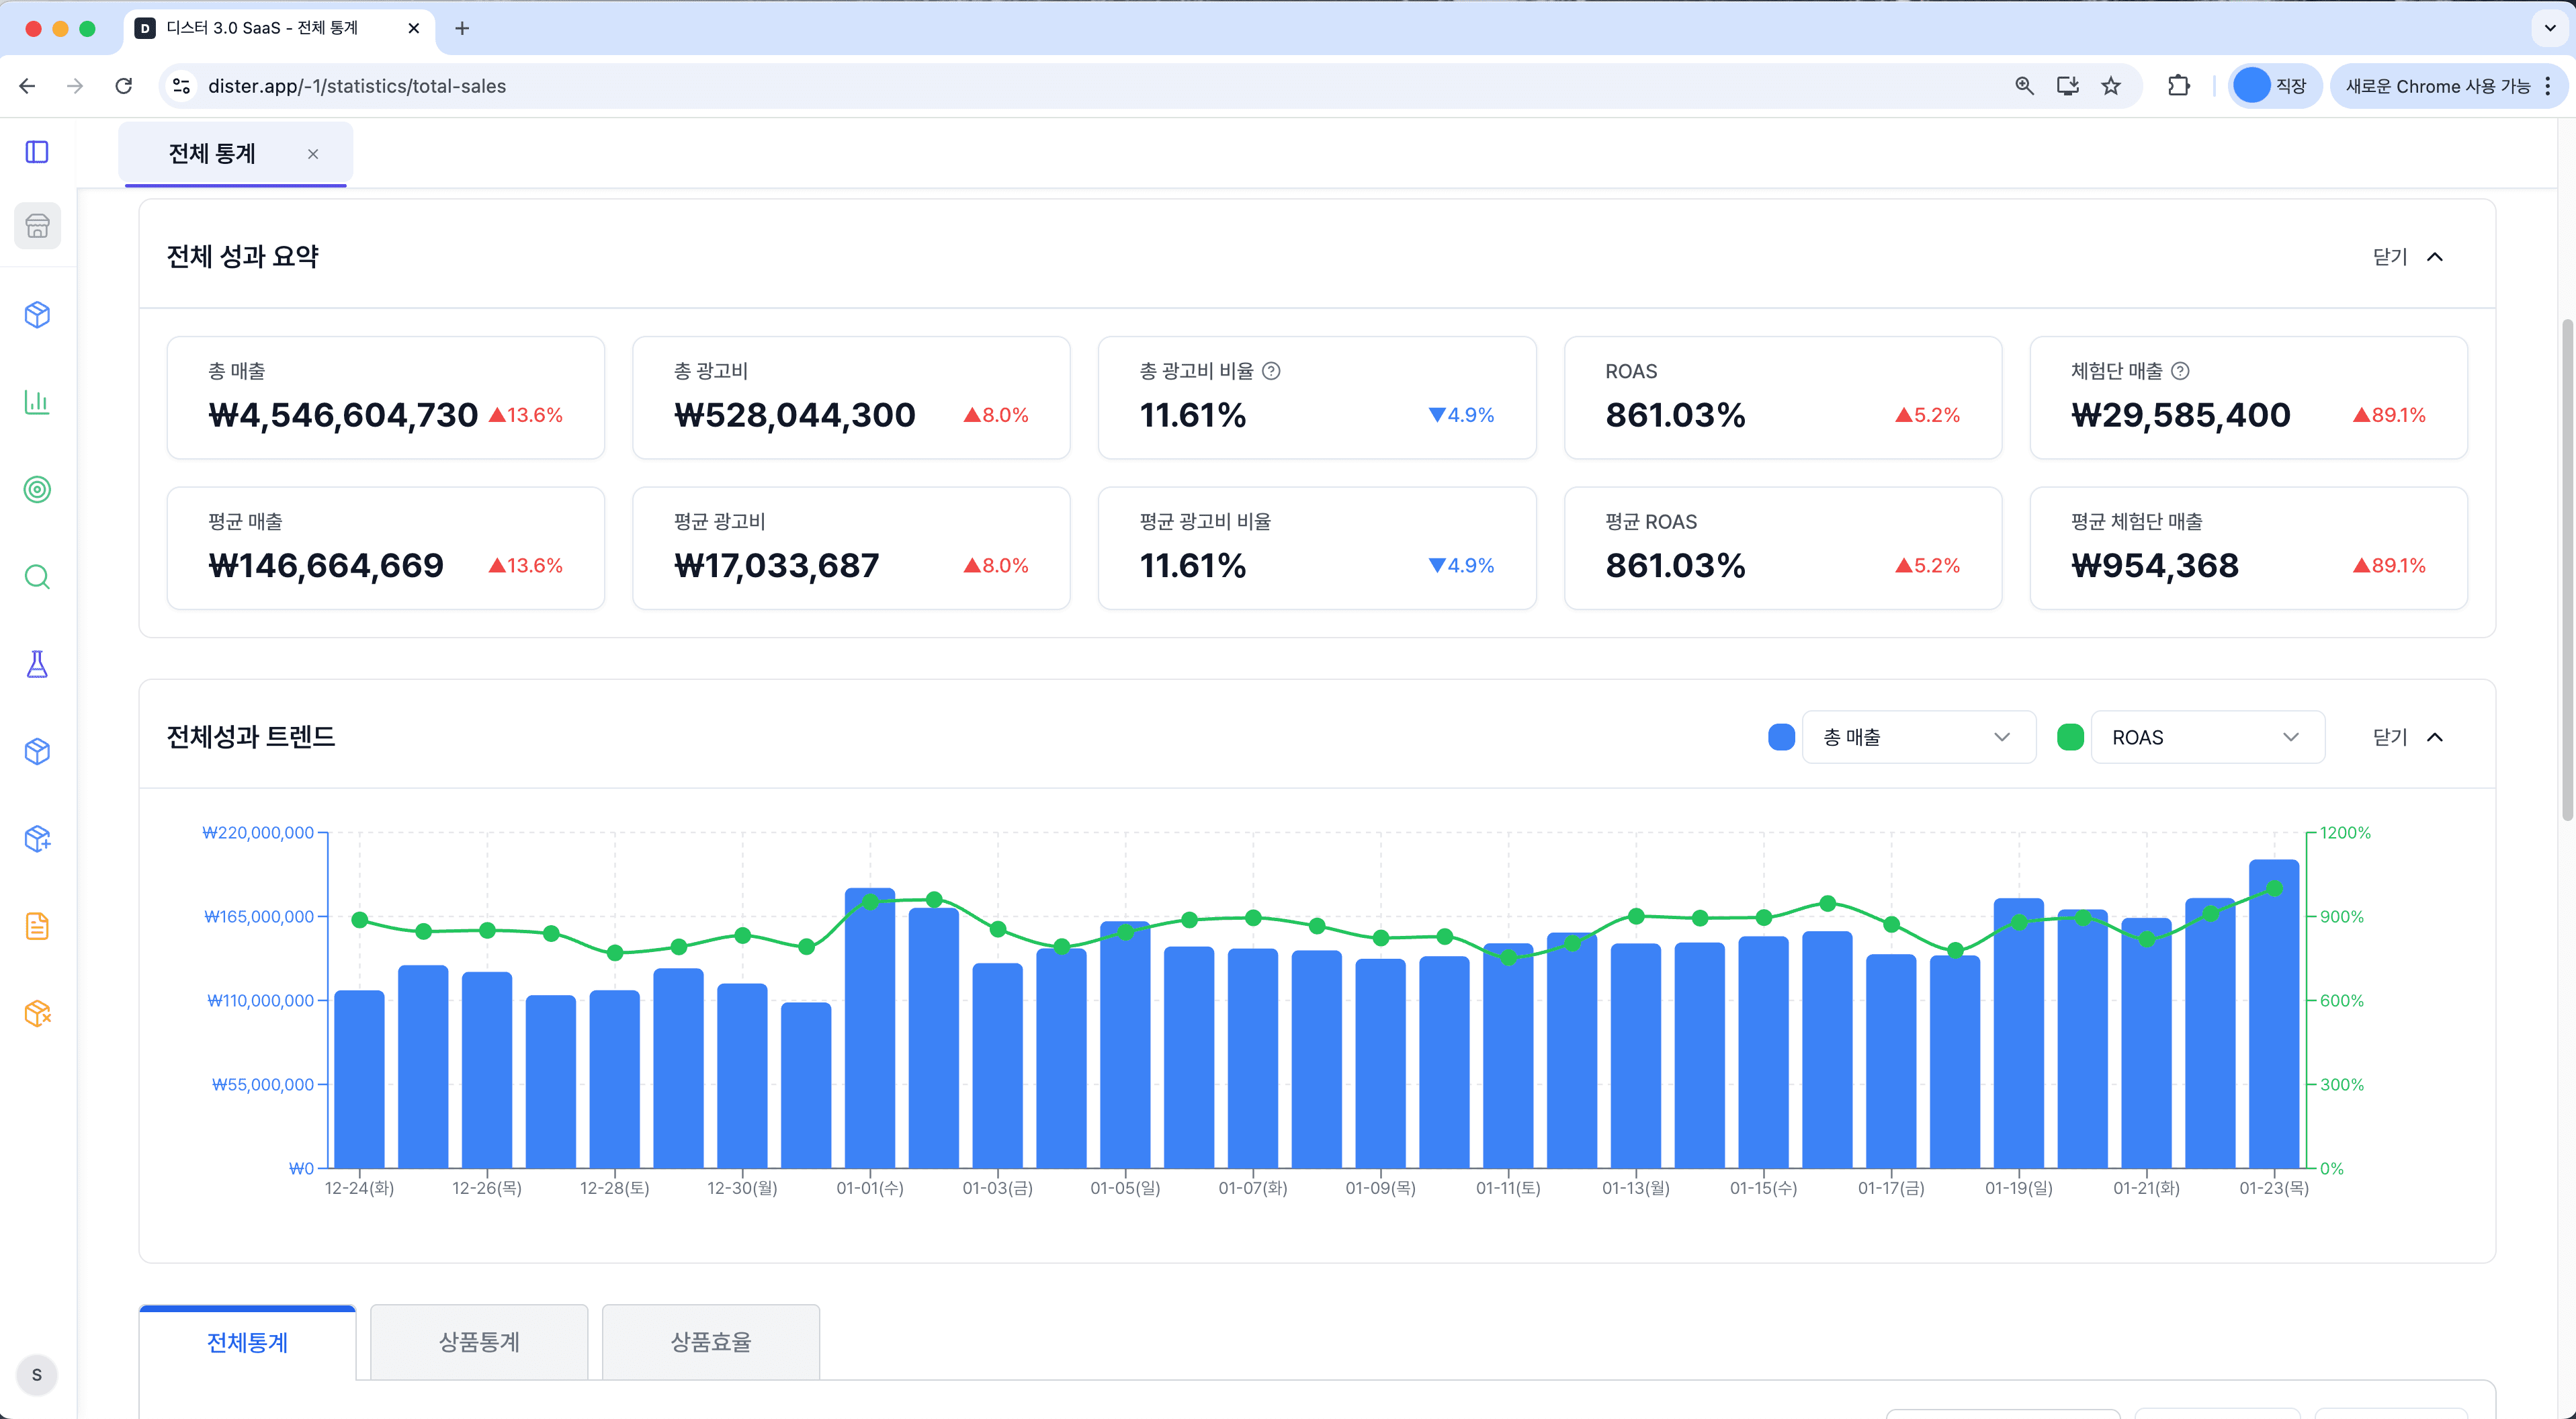
Task: Toggle the sidebar panel icon
Action: (37, 152)
